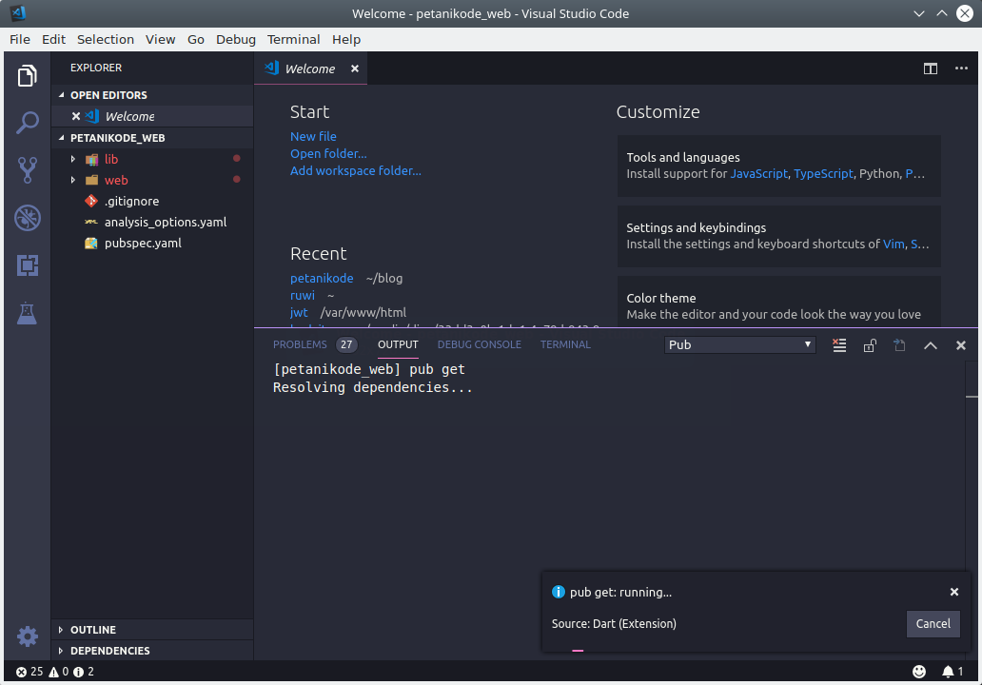Open the Manage gear icon
Viewport: 982px width, 685px height.
[x=28, y=636]
